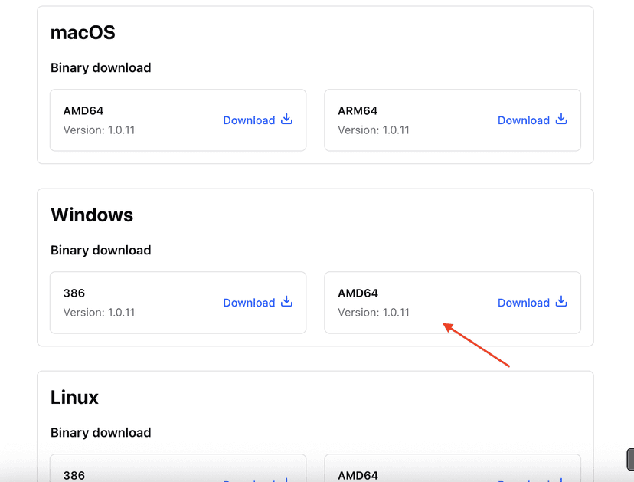The width and height of the screenshot is (634, 482).
Task: Click the download icon beside Linux AMD64
Action: 560,480
